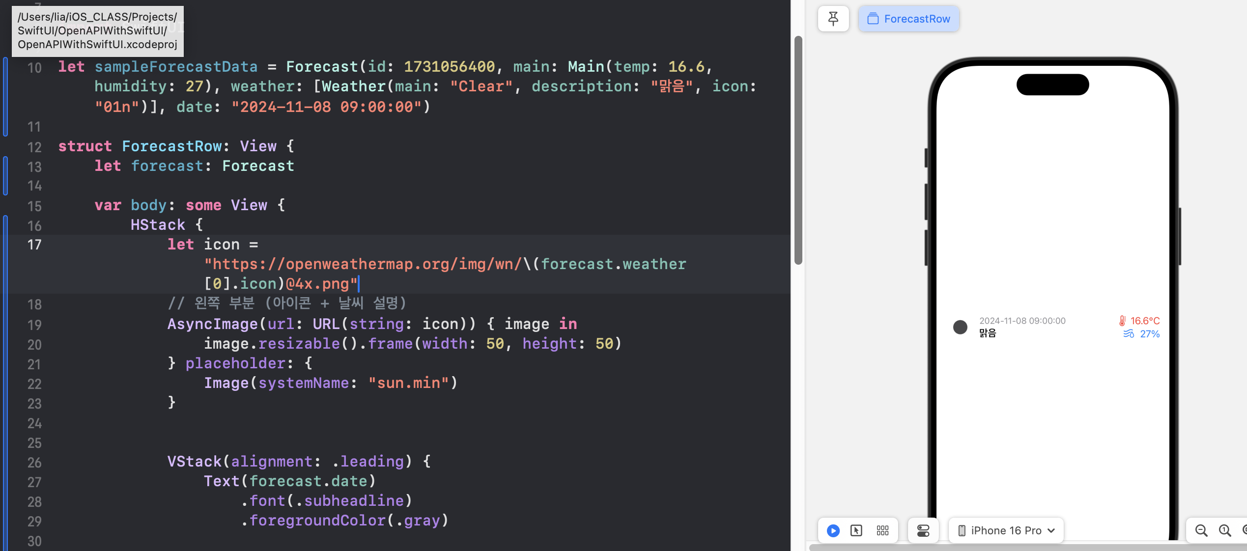The width and height of the screenshot is (1247, 551).
Task: Zoom out the preview canvas
Action: 1201,530
